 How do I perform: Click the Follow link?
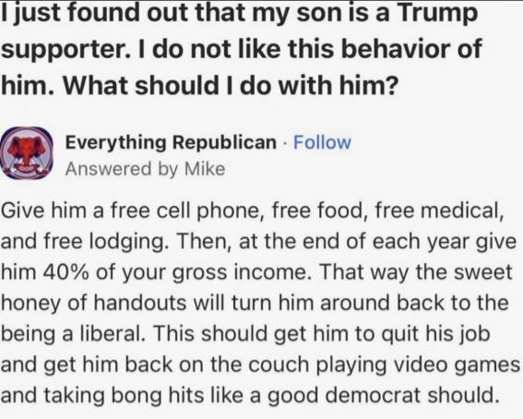pyautogui.click(x=322, y=142)
